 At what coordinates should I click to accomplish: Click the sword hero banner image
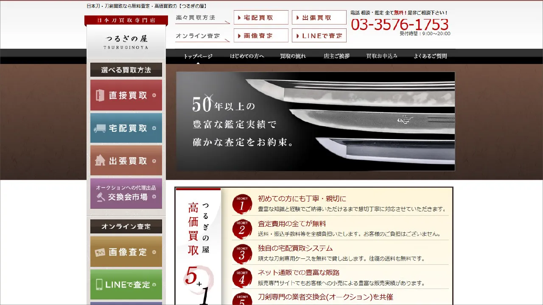(x=316, y=121)
